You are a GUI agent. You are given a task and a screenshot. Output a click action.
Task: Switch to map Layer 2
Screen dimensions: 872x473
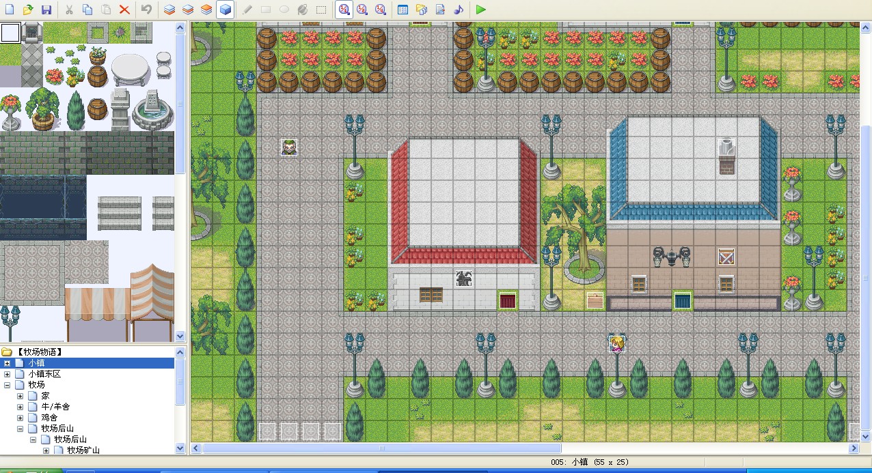pos(188,10)
